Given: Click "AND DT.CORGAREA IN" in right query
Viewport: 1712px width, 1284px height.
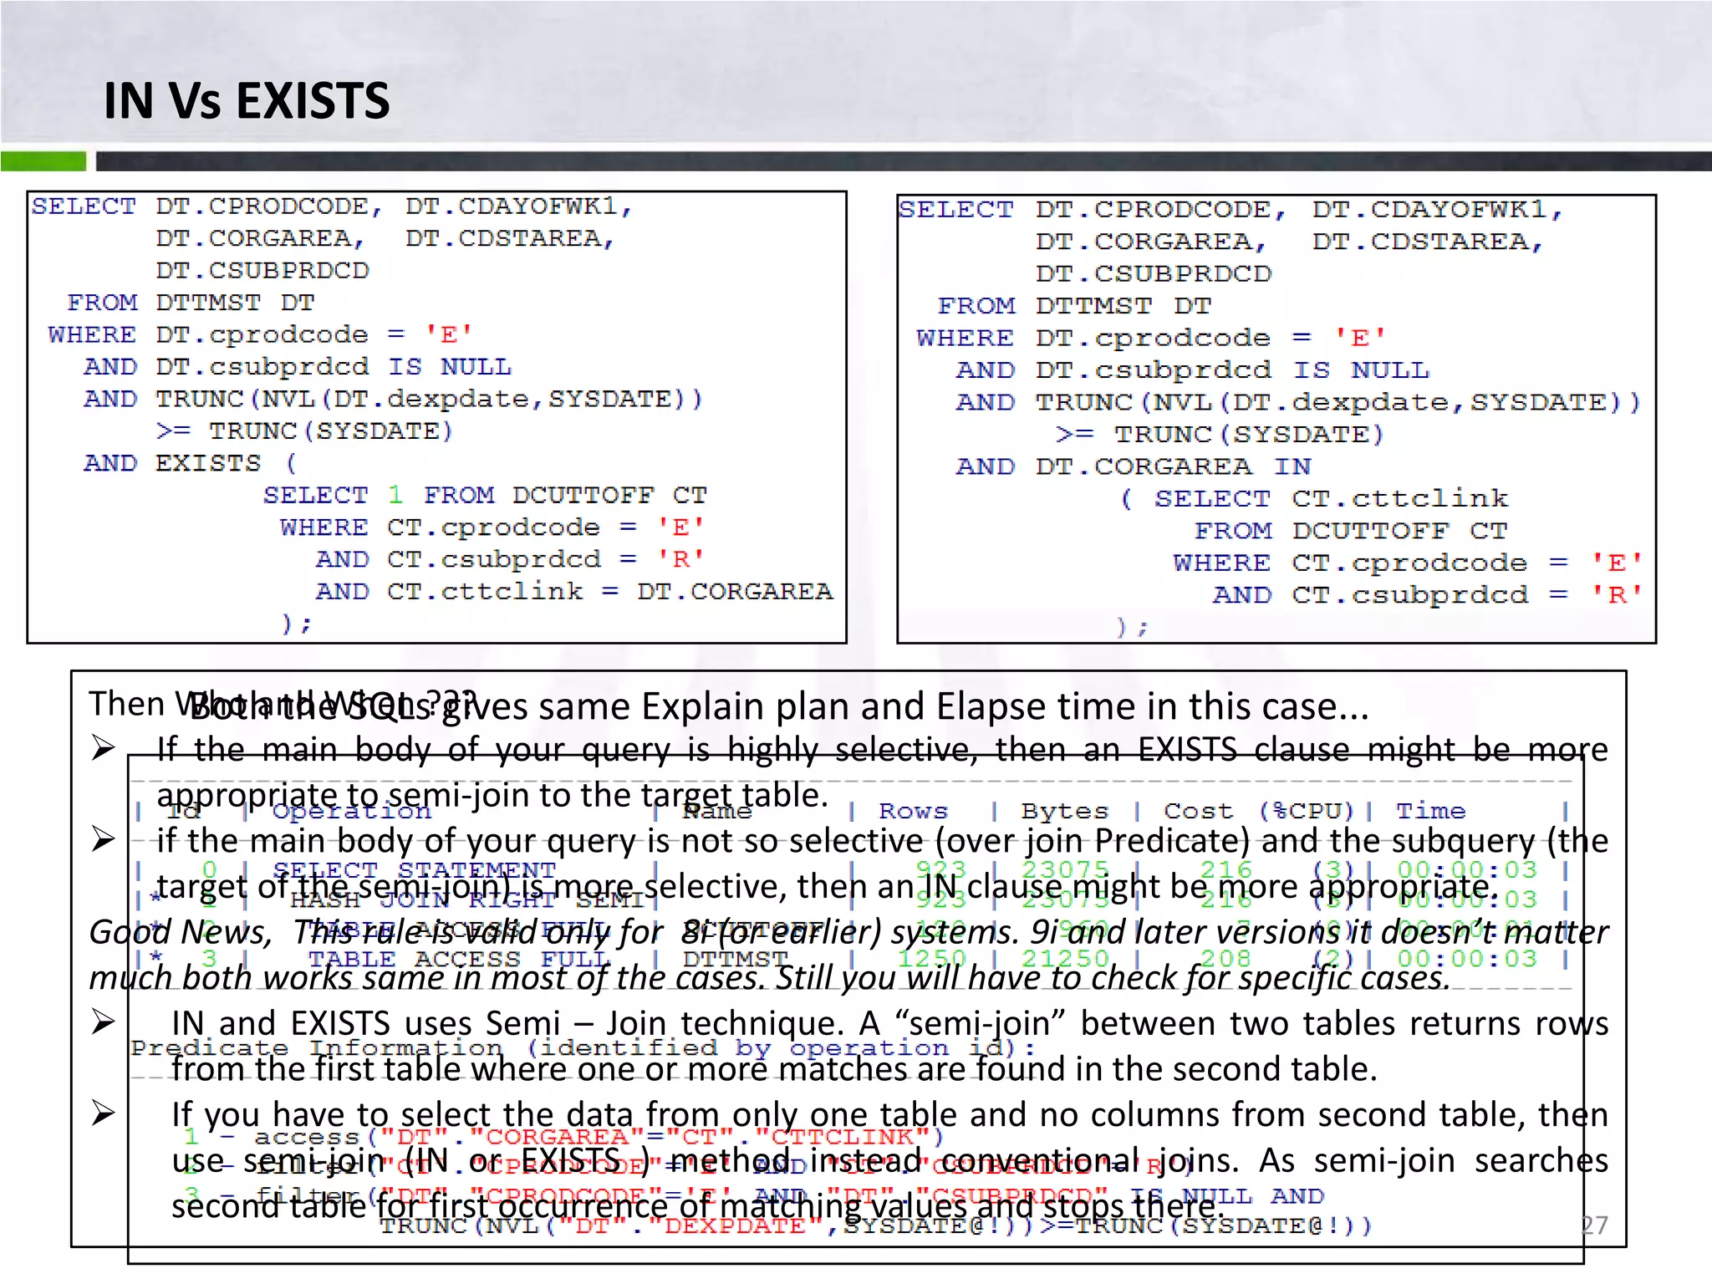Looking at the screenshot, I should pos(1134,466).
